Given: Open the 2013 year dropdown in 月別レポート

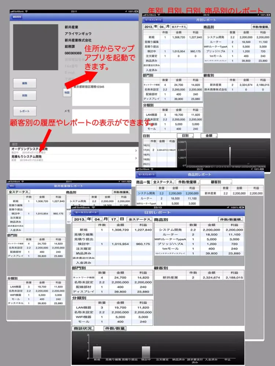Looking at the screenshot, I should [150, 27].
